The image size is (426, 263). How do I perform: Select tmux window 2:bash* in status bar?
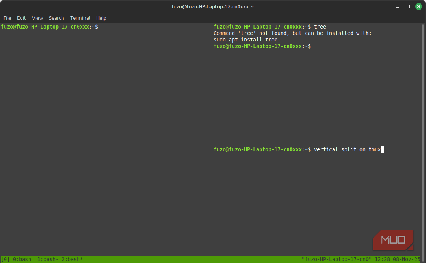(x=72, y=260)
